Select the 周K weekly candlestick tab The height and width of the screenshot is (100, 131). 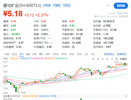28,54
